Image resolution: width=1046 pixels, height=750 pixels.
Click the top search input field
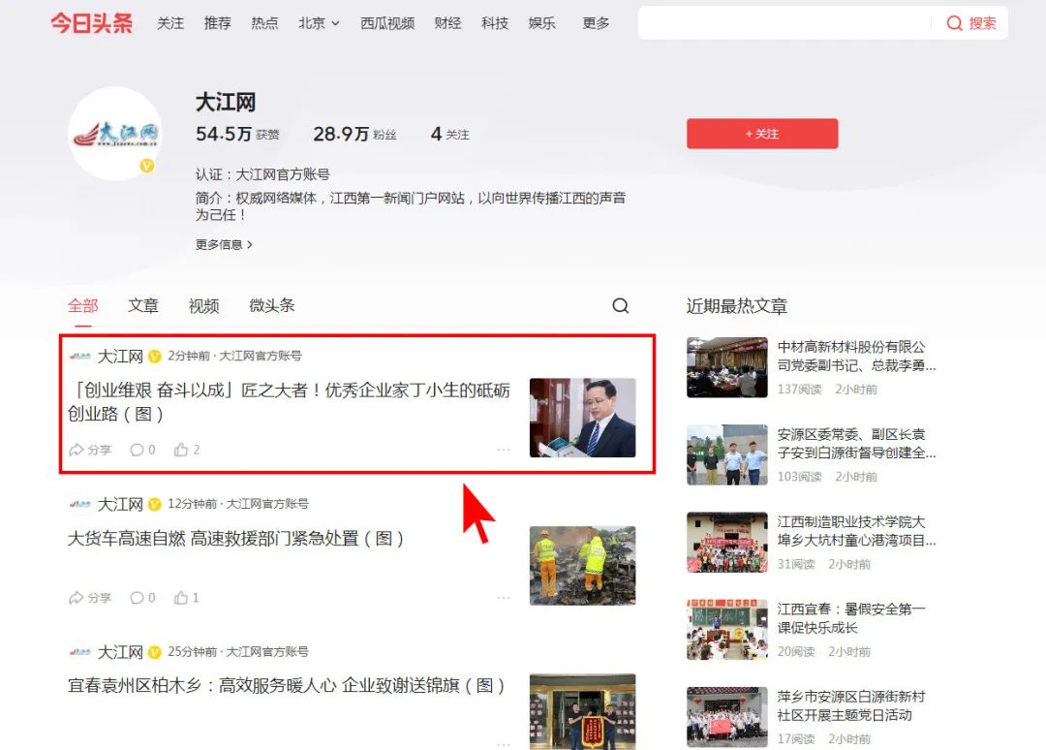[784, 23]
